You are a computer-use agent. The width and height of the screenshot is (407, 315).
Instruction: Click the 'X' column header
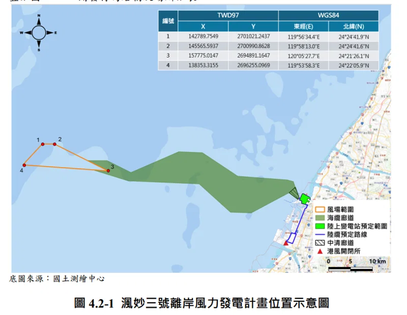click(203, 27)
